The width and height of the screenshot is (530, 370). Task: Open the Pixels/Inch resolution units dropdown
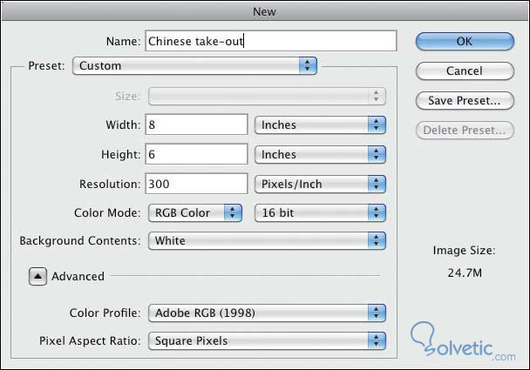pyautogui.click(x=319, y=184)
